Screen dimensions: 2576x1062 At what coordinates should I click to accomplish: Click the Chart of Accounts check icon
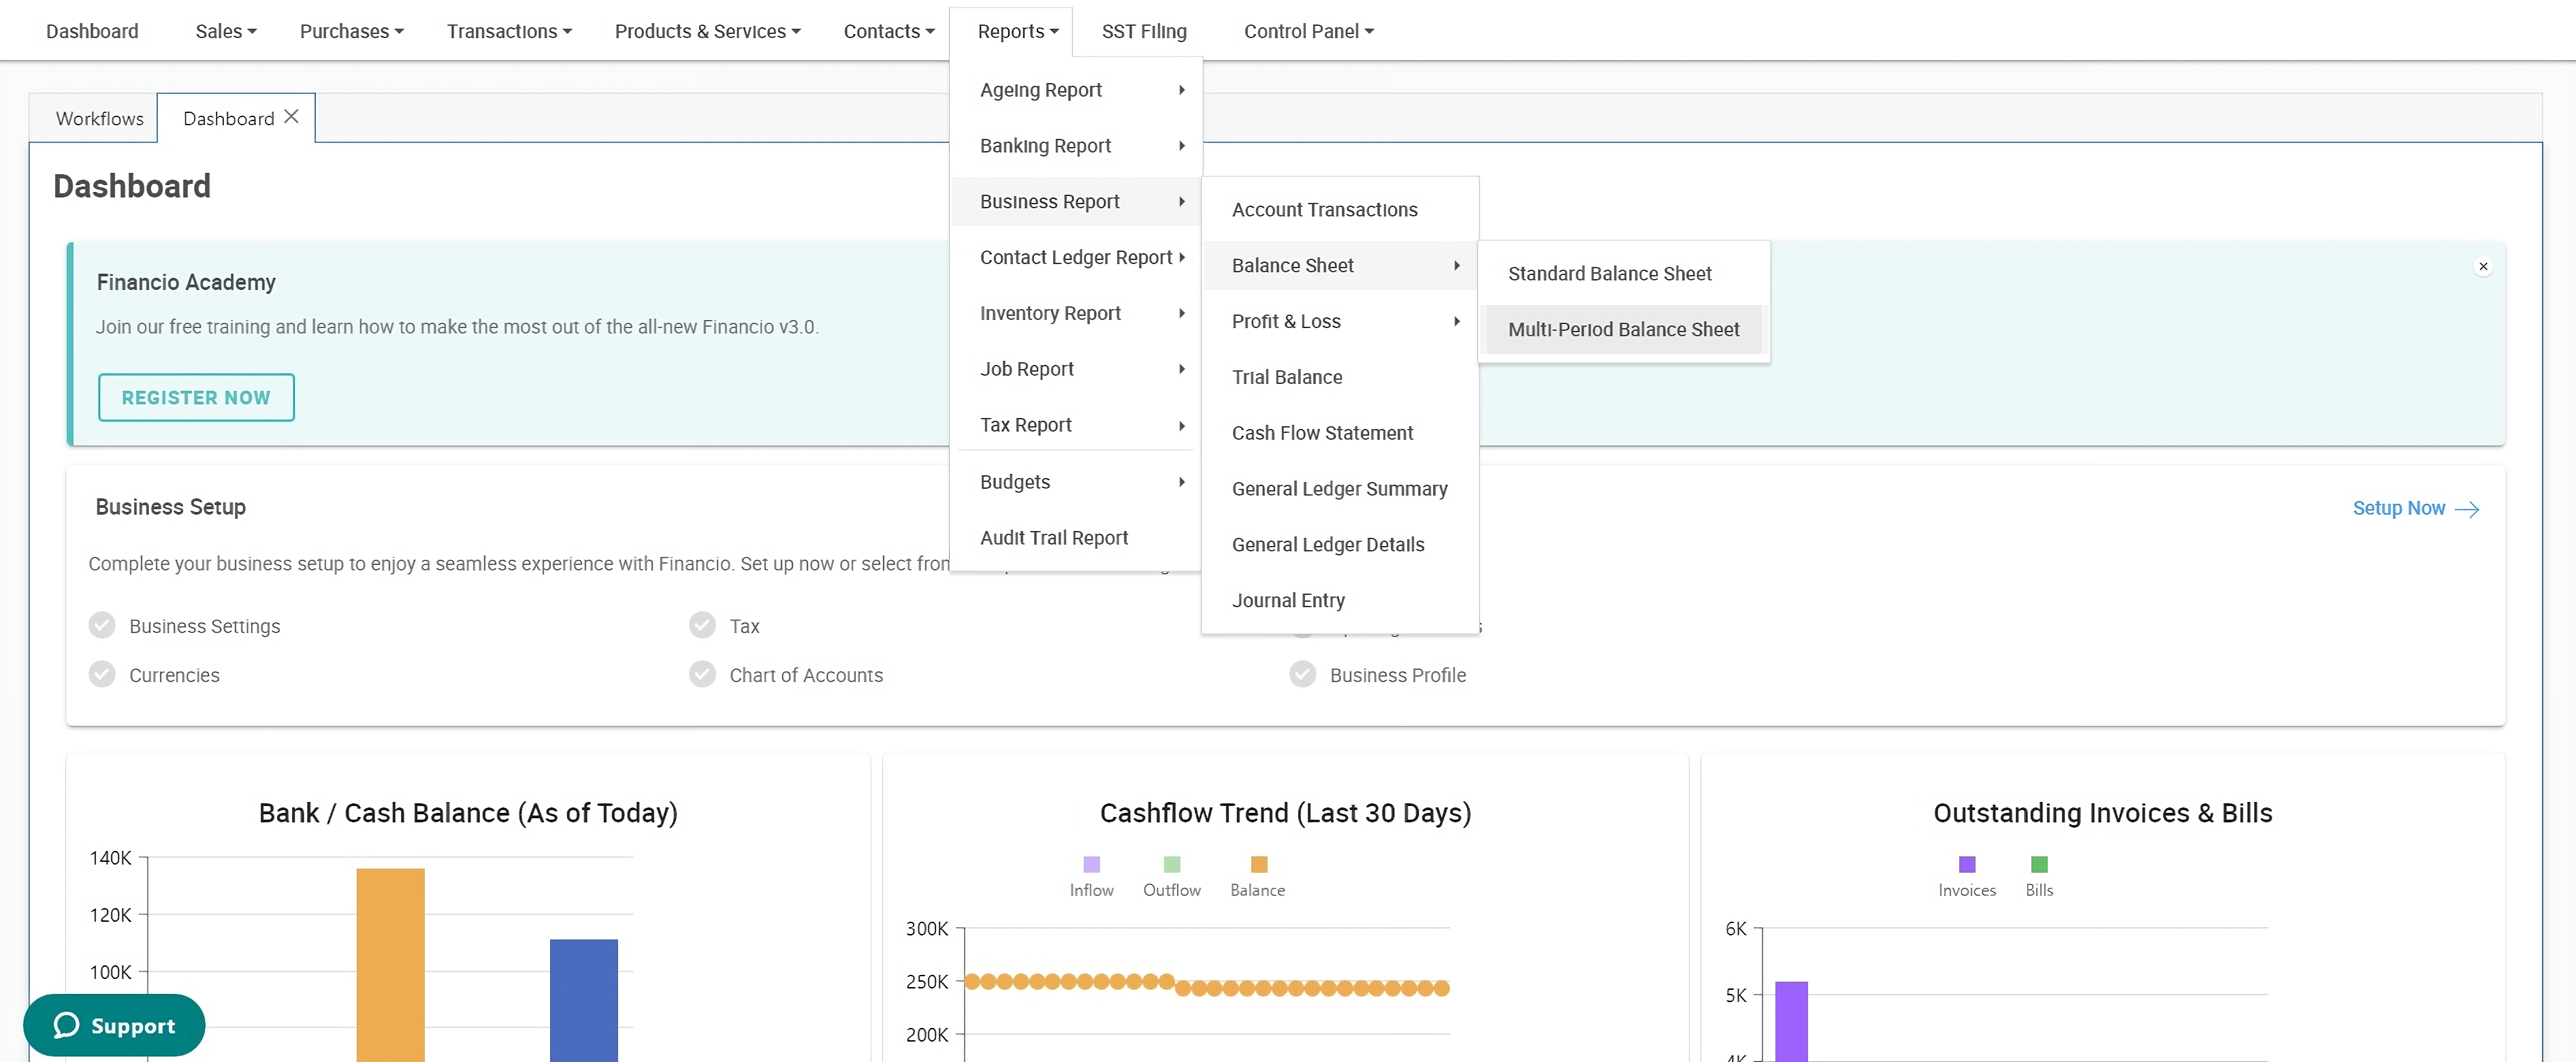click(702, 674)
